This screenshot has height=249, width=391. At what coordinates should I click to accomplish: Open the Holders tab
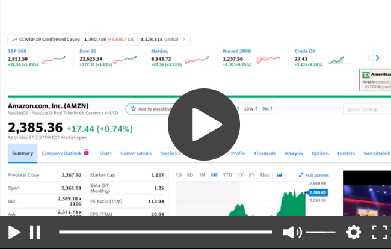(346, 153)
